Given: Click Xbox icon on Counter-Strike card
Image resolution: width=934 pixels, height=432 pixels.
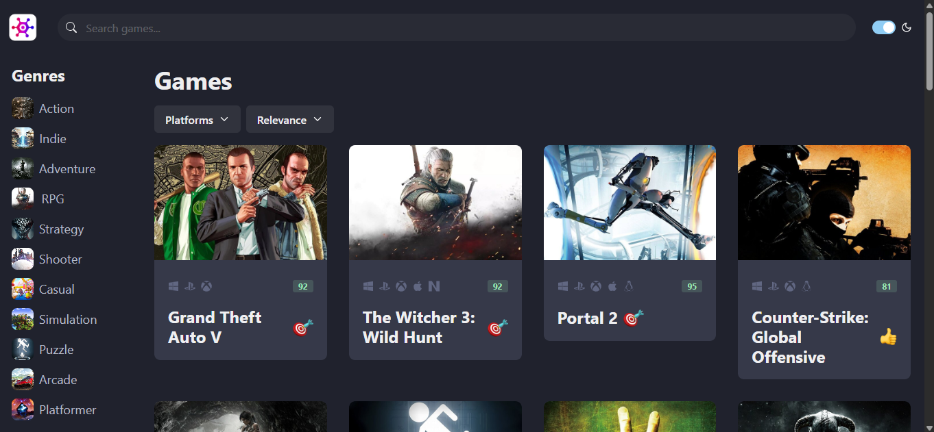Looking at the screenshot, I should tap(790, 286).
